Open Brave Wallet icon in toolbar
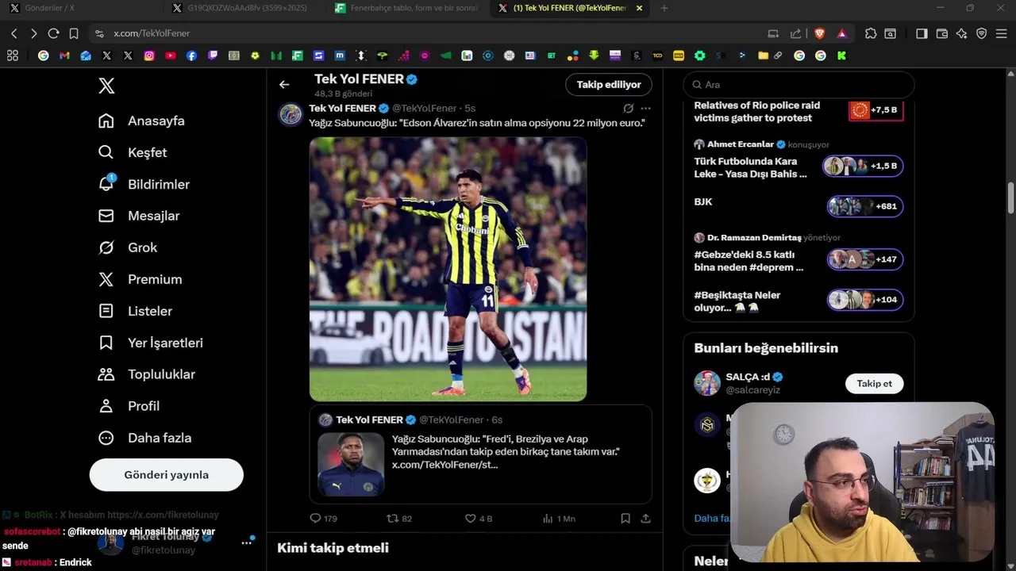This screenshot has width=1016, height=571. point(942,33)
